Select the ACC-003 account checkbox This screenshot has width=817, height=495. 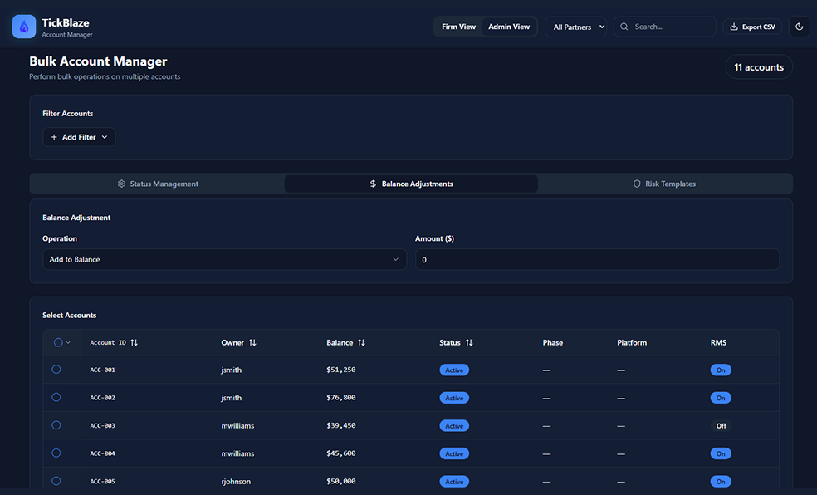(56, 425)
